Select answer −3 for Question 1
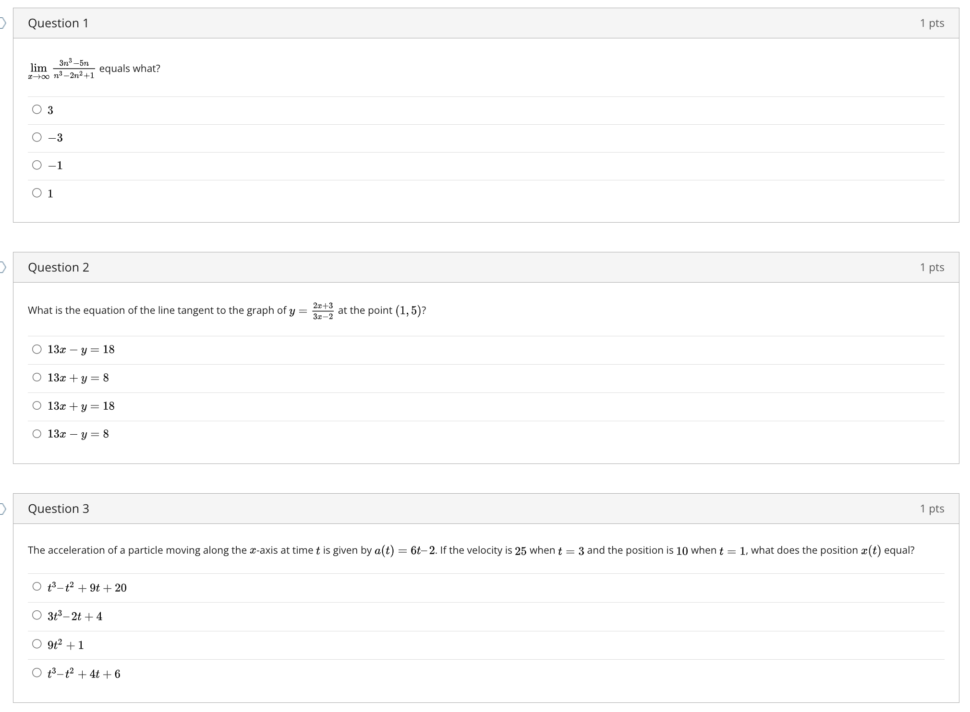Screen dimensions: 970x712 pyautogui.click(x=37, y=137)
